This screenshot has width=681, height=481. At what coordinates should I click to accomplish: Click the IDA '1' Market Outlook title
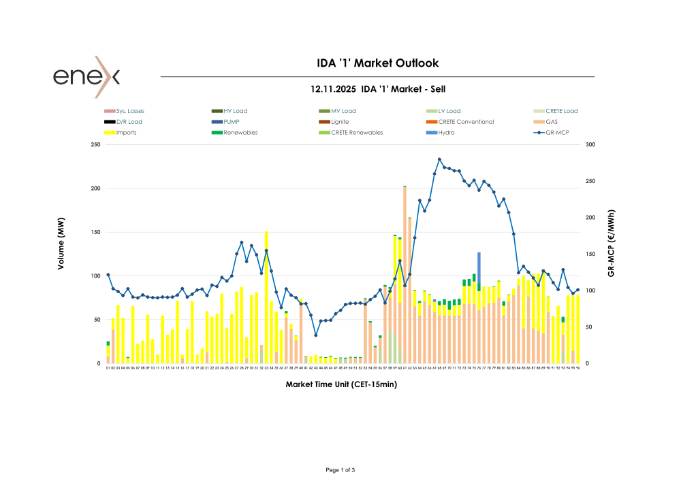point(378,63)
